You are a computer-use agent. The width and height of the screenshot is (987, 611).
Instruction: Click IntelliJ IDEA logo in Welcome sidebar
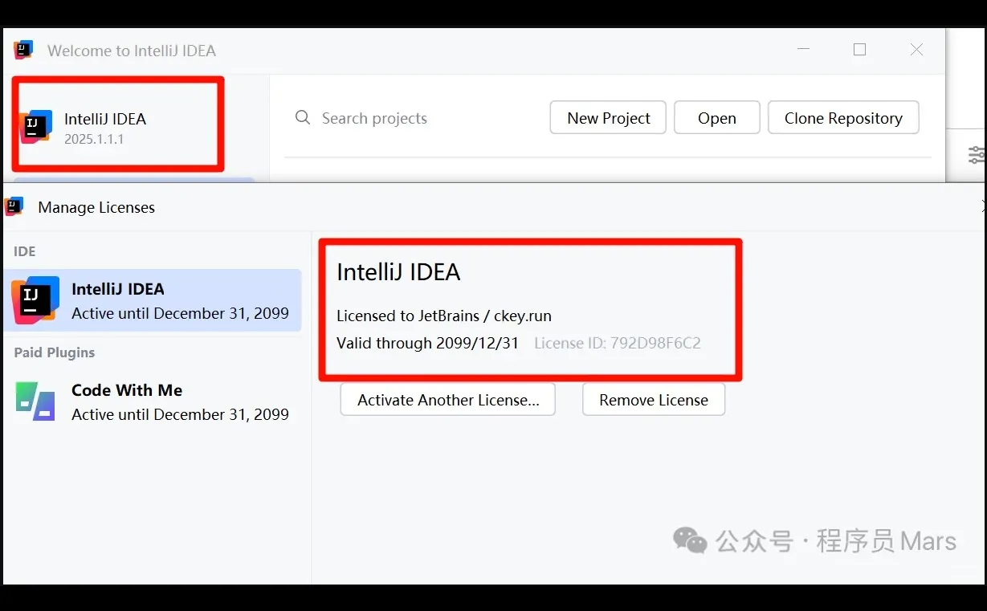(36, 127)
